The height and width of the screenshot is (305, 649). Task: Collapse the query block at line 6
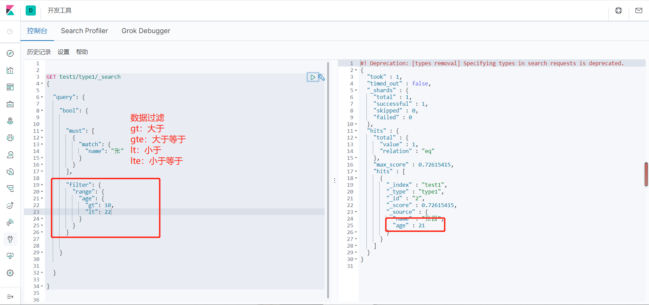point(42,97)
